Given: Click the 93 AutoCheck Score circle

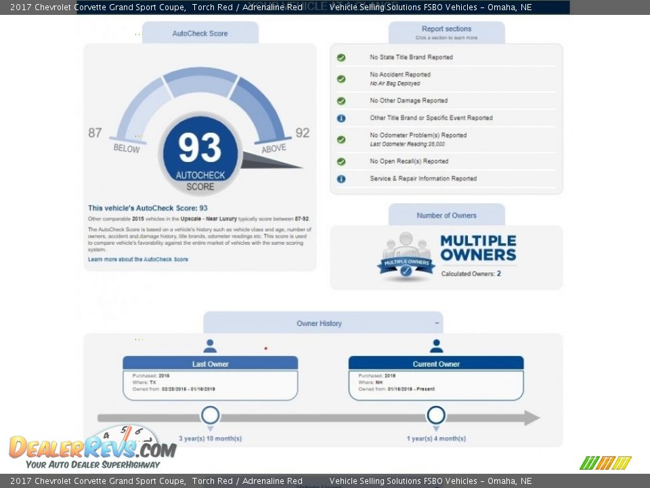Looking at the screenshot, I should tap(200, 154).
